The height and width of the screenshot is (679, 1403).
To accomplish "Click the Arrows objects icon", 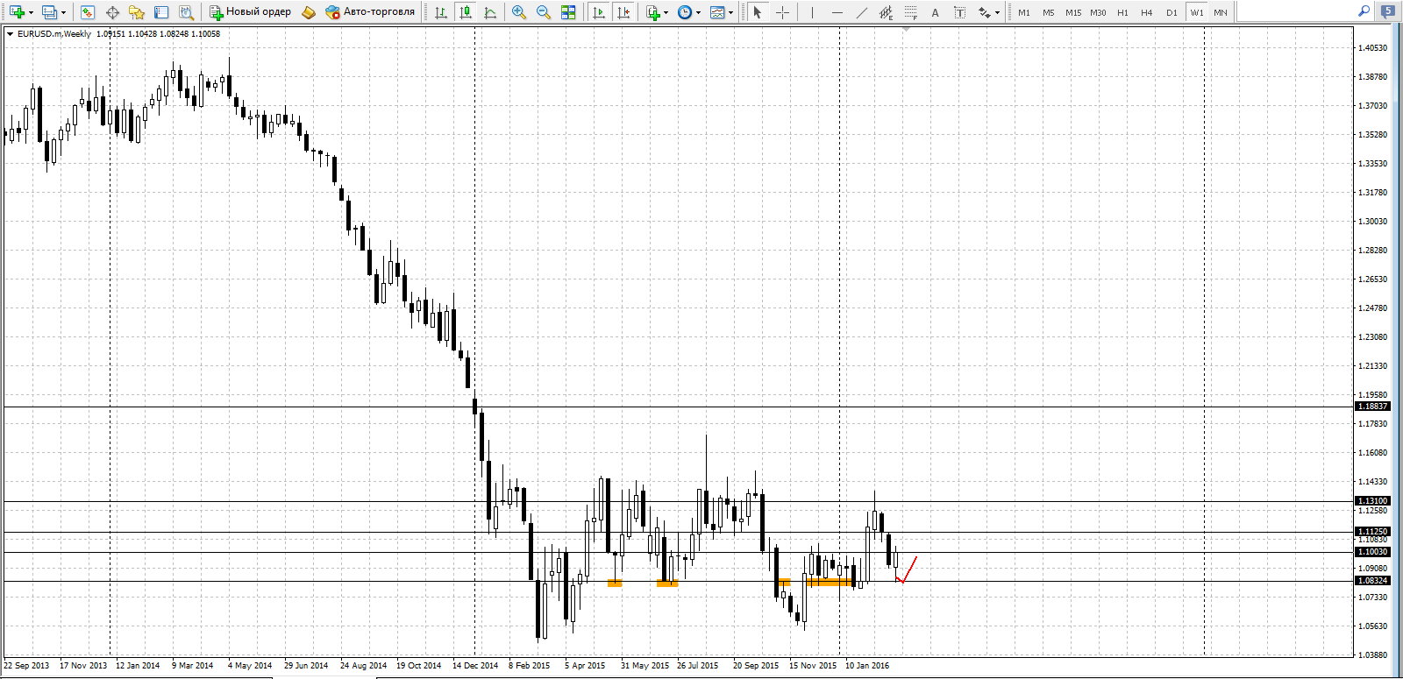I will [x=984, y=12].
